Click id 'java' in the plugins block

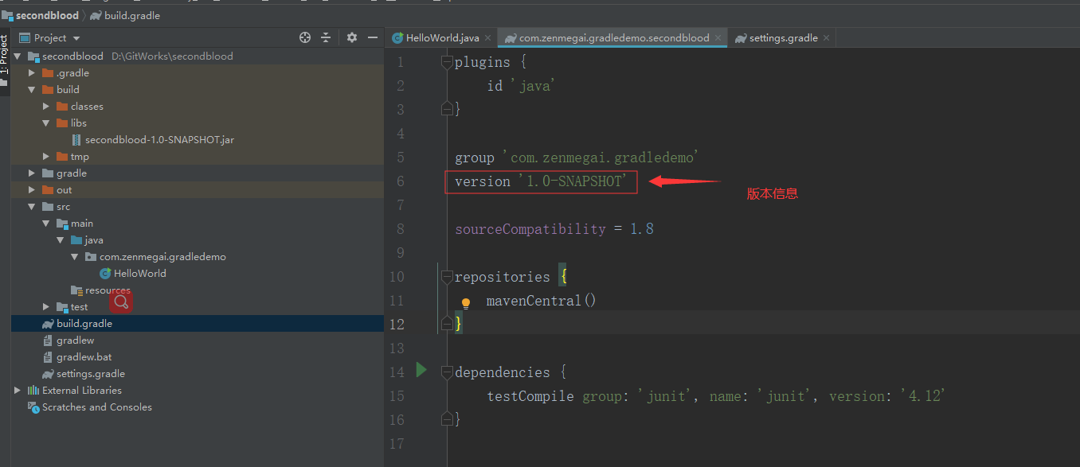pos(521,86)
